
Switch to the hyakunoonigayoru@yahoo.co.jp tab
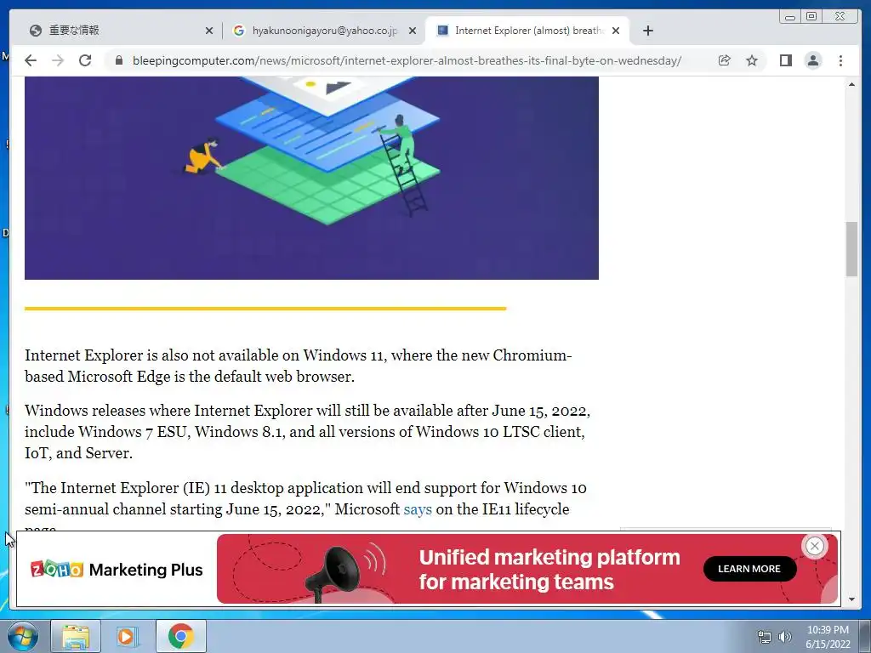coord(324,31)
